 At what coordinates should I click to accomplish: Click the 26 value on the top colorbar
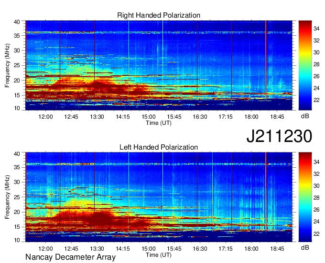(x=316, y=76)
